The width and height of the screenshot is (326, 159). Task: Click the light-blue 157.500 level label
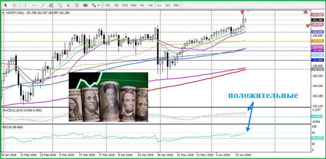[x=317, y=55]
